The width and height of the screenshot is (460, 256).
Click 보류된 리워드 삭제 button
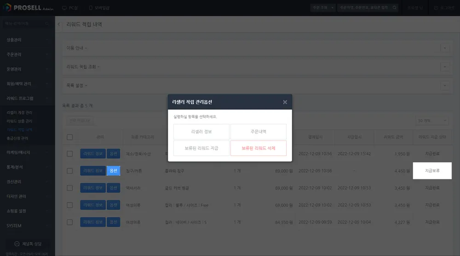click(x=259, y=148)
